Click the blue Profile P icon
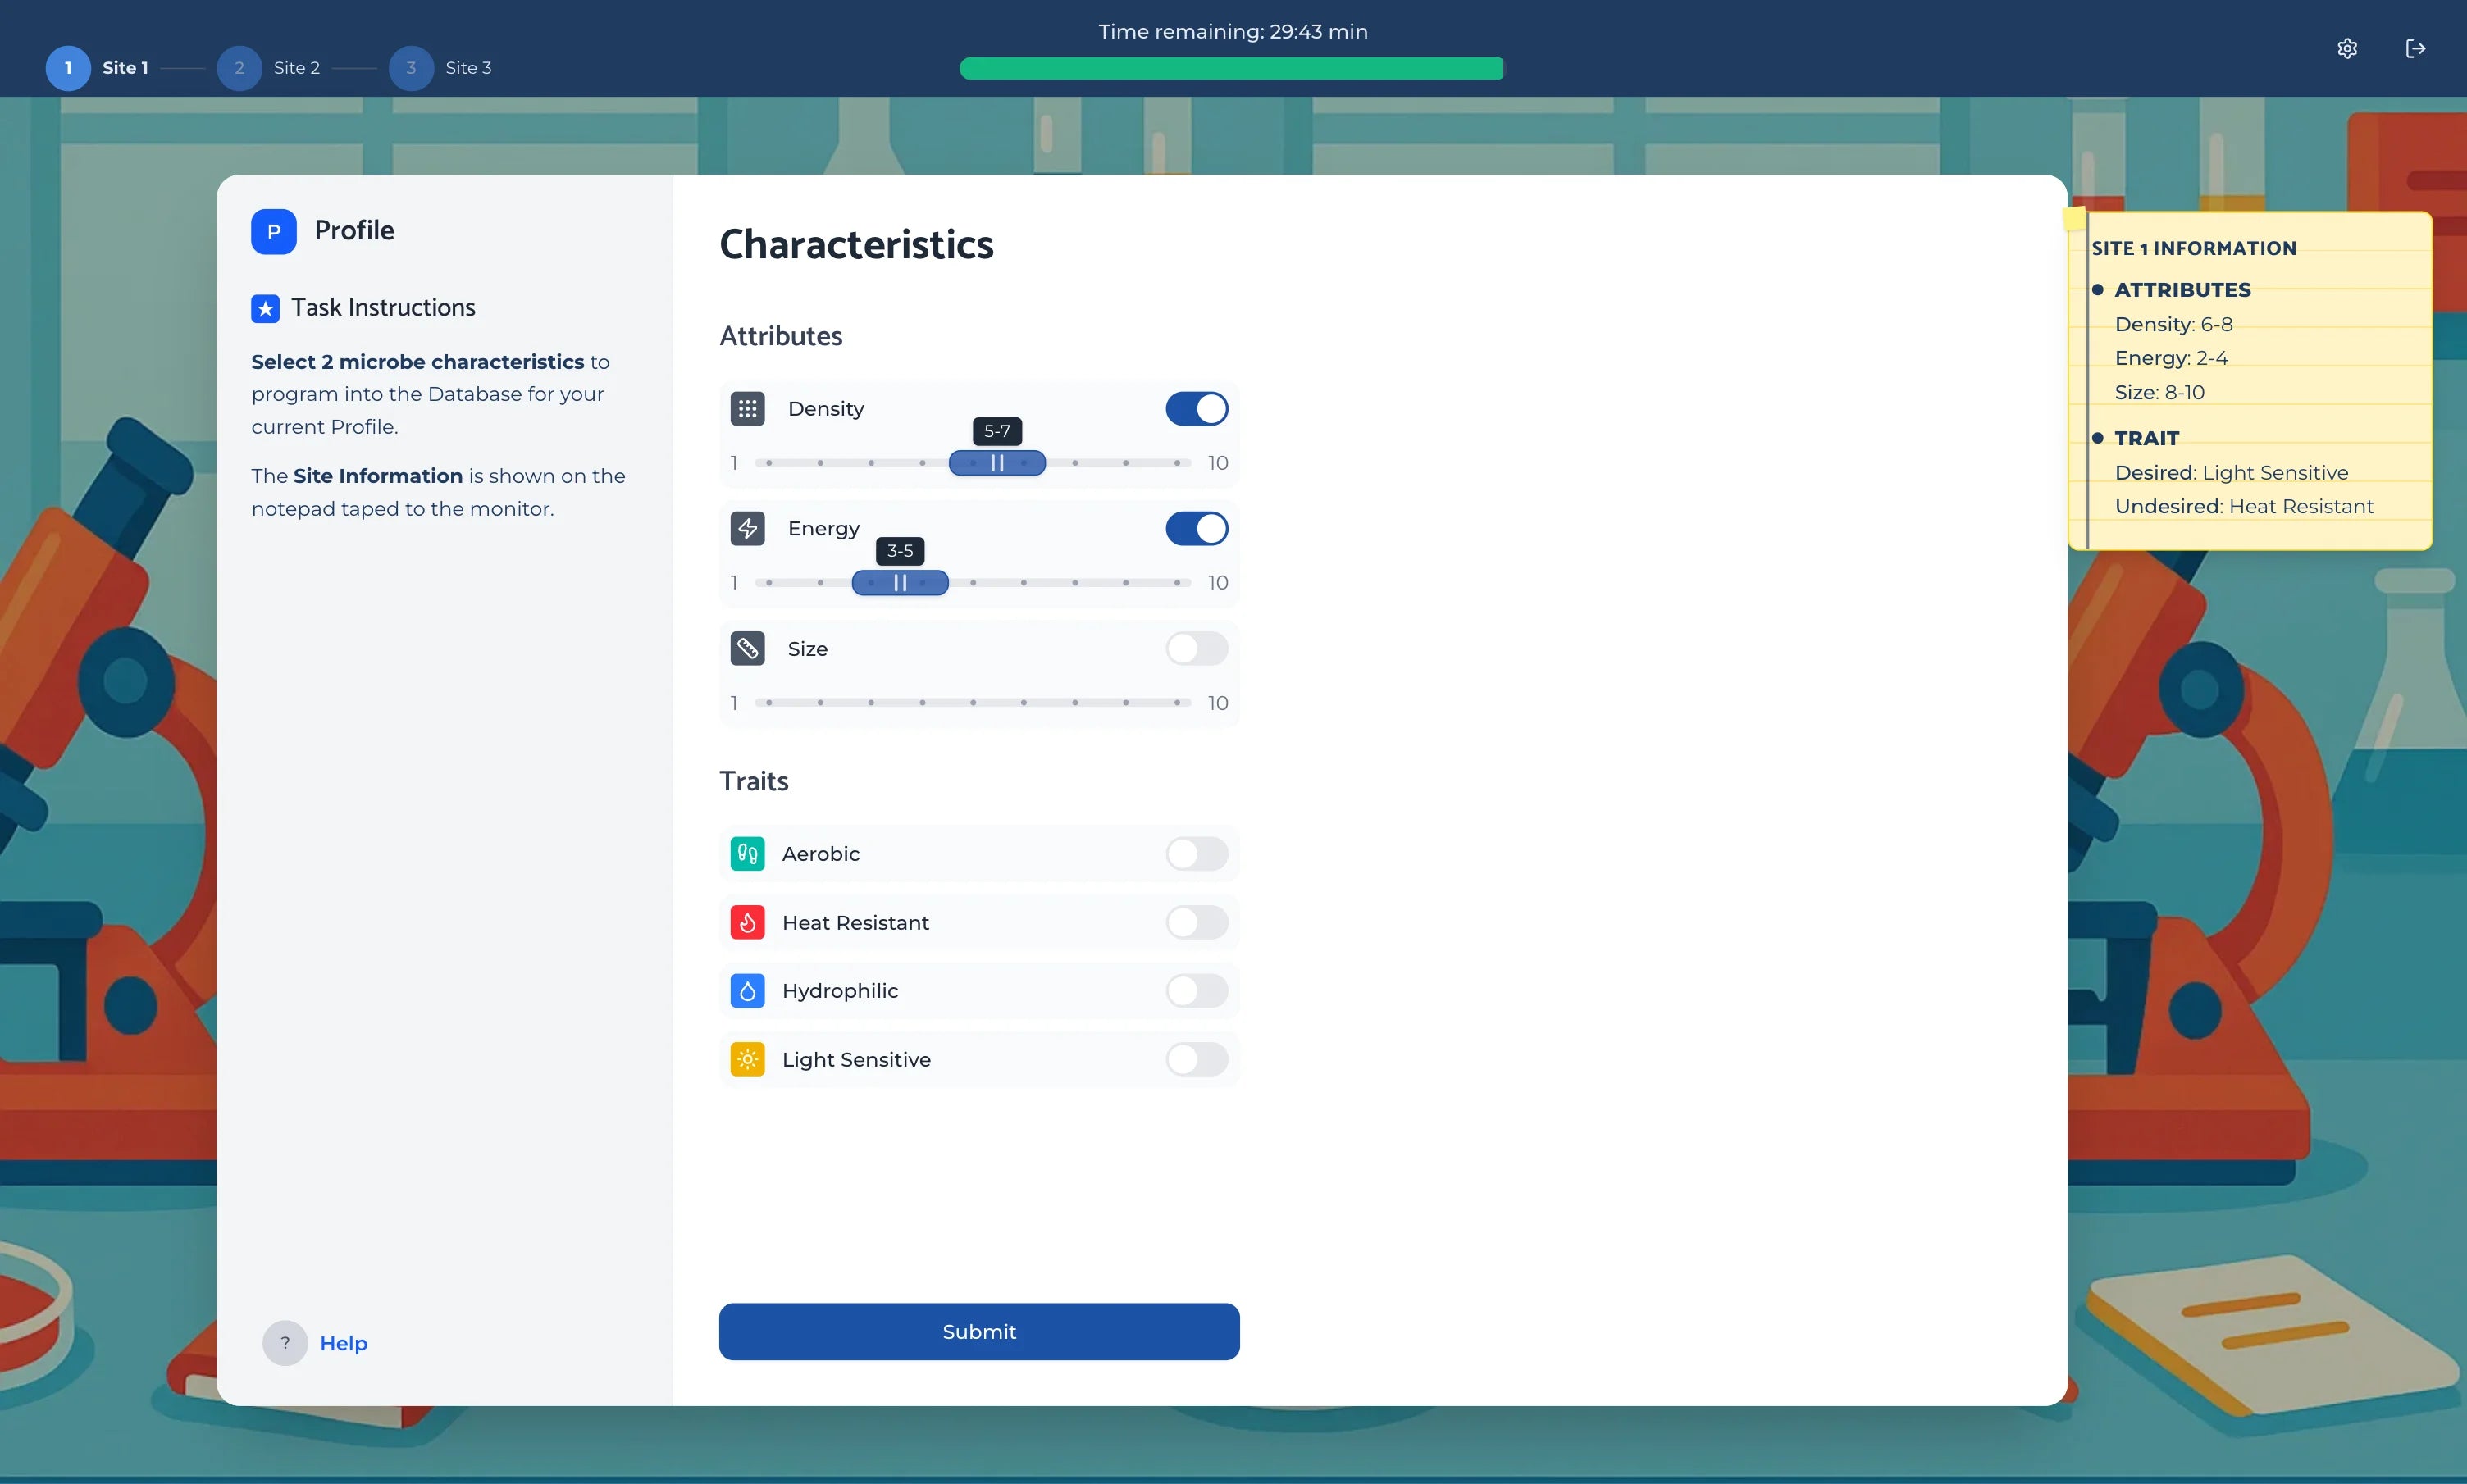2467x1484 pixels. pos(273,232)
